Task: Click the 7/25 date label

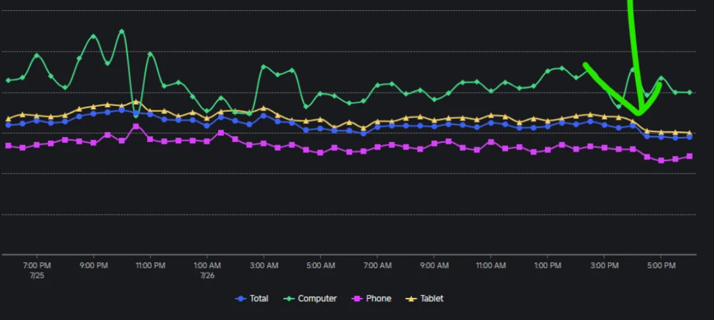Action: [x=37, y=275]
